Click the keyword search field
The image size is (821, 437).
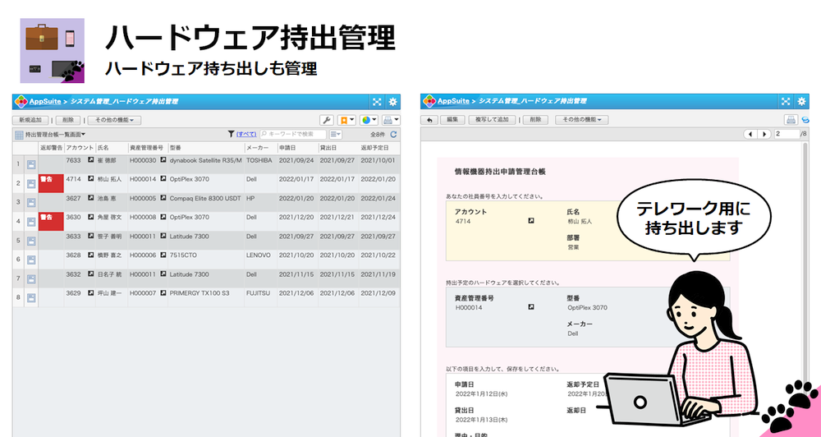tap(292, 134)
